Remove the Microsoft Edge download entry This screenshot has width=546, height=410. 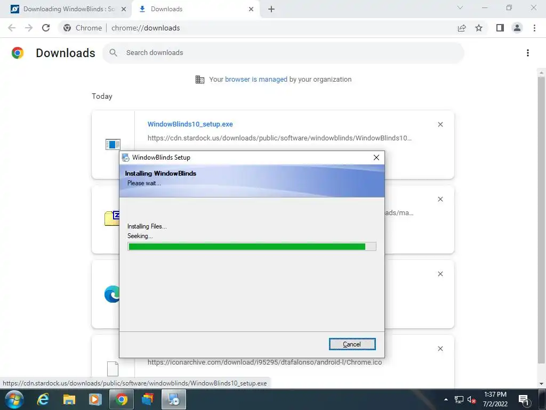pyautogui.click(x=440, y=274)
